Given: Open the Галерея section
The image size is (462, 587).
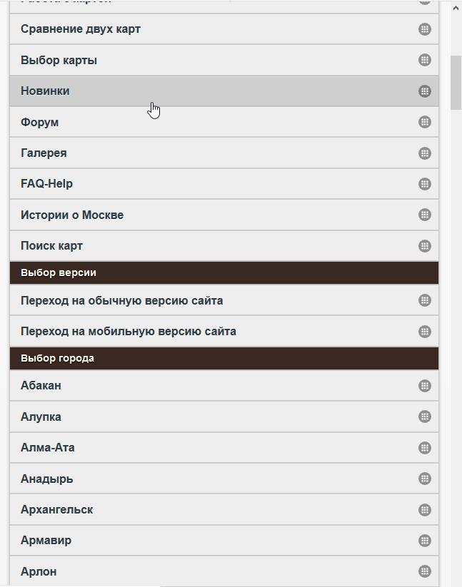Looking at the screenshot, I should point(44,153).
